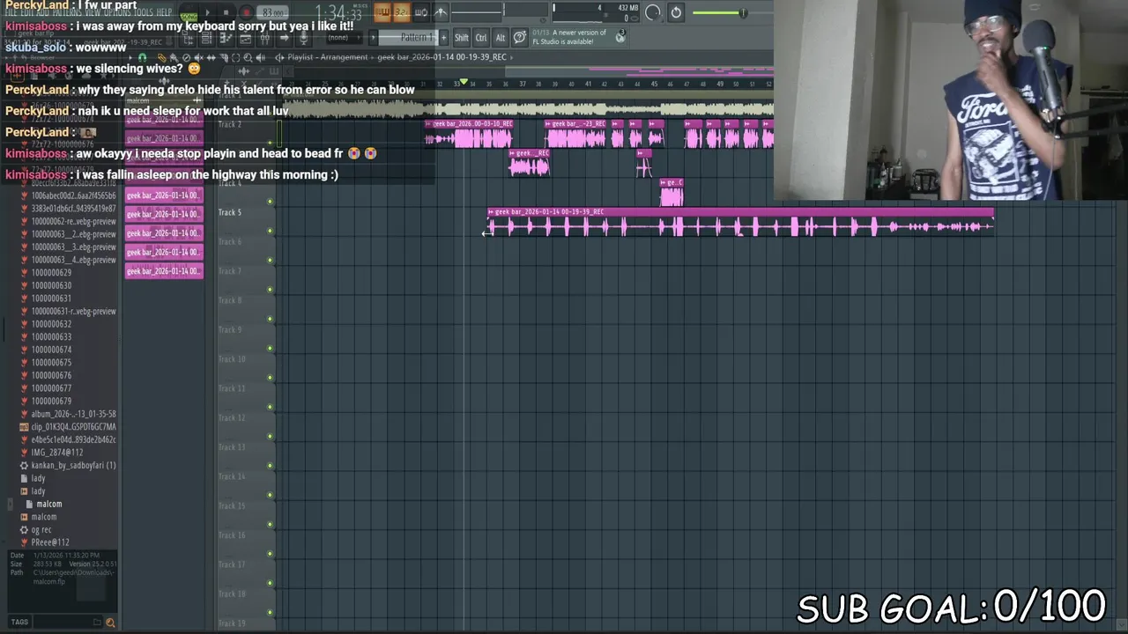Click the round knob icon beside memory panel
Viewport: 1128px width, 634px height.
(652, 13)
